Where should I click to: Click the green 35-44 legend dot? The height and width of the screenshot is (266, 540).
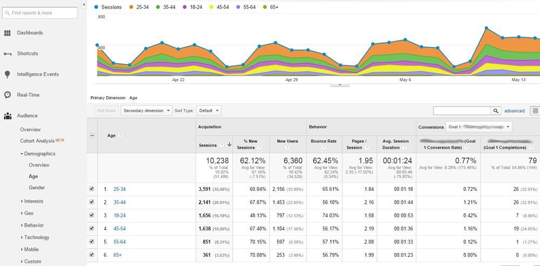pyautogui.click(x=158, y=7)
